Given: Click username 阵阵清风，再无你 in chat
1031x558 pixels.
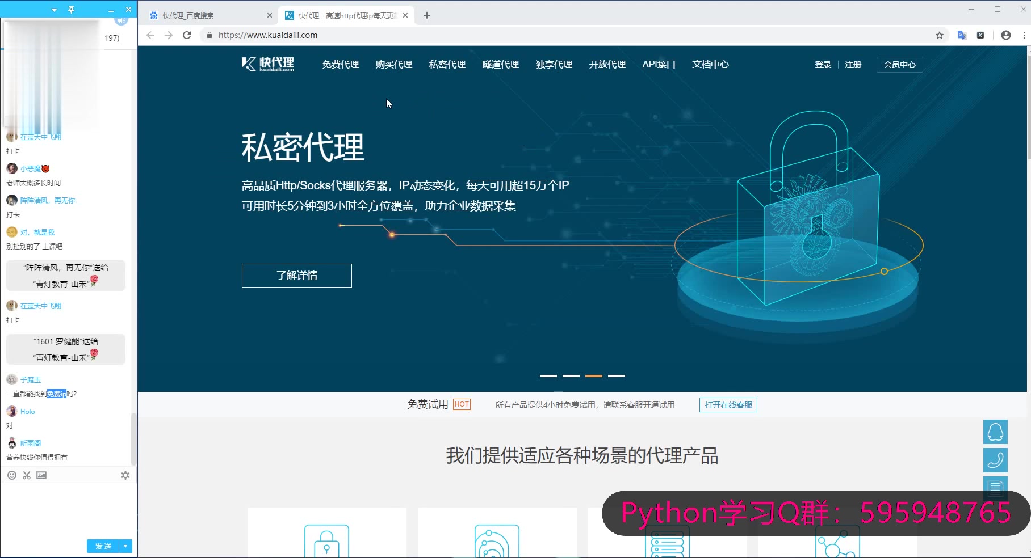Looking at the screenshot, I should (x=48, y=200).
